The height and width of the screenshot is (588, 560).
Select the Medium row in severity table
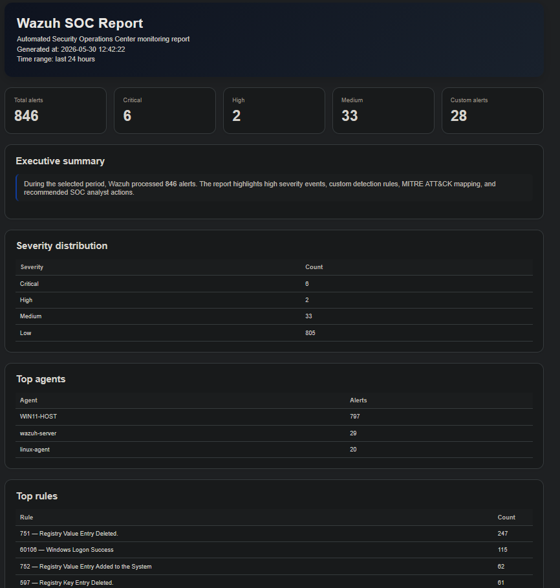(x=274, y=316)
